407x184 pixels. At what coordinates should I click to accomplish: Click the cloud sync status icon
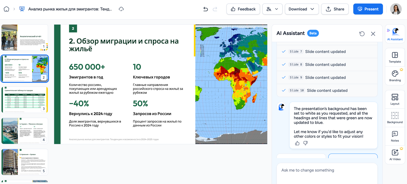tap(121, 9)
